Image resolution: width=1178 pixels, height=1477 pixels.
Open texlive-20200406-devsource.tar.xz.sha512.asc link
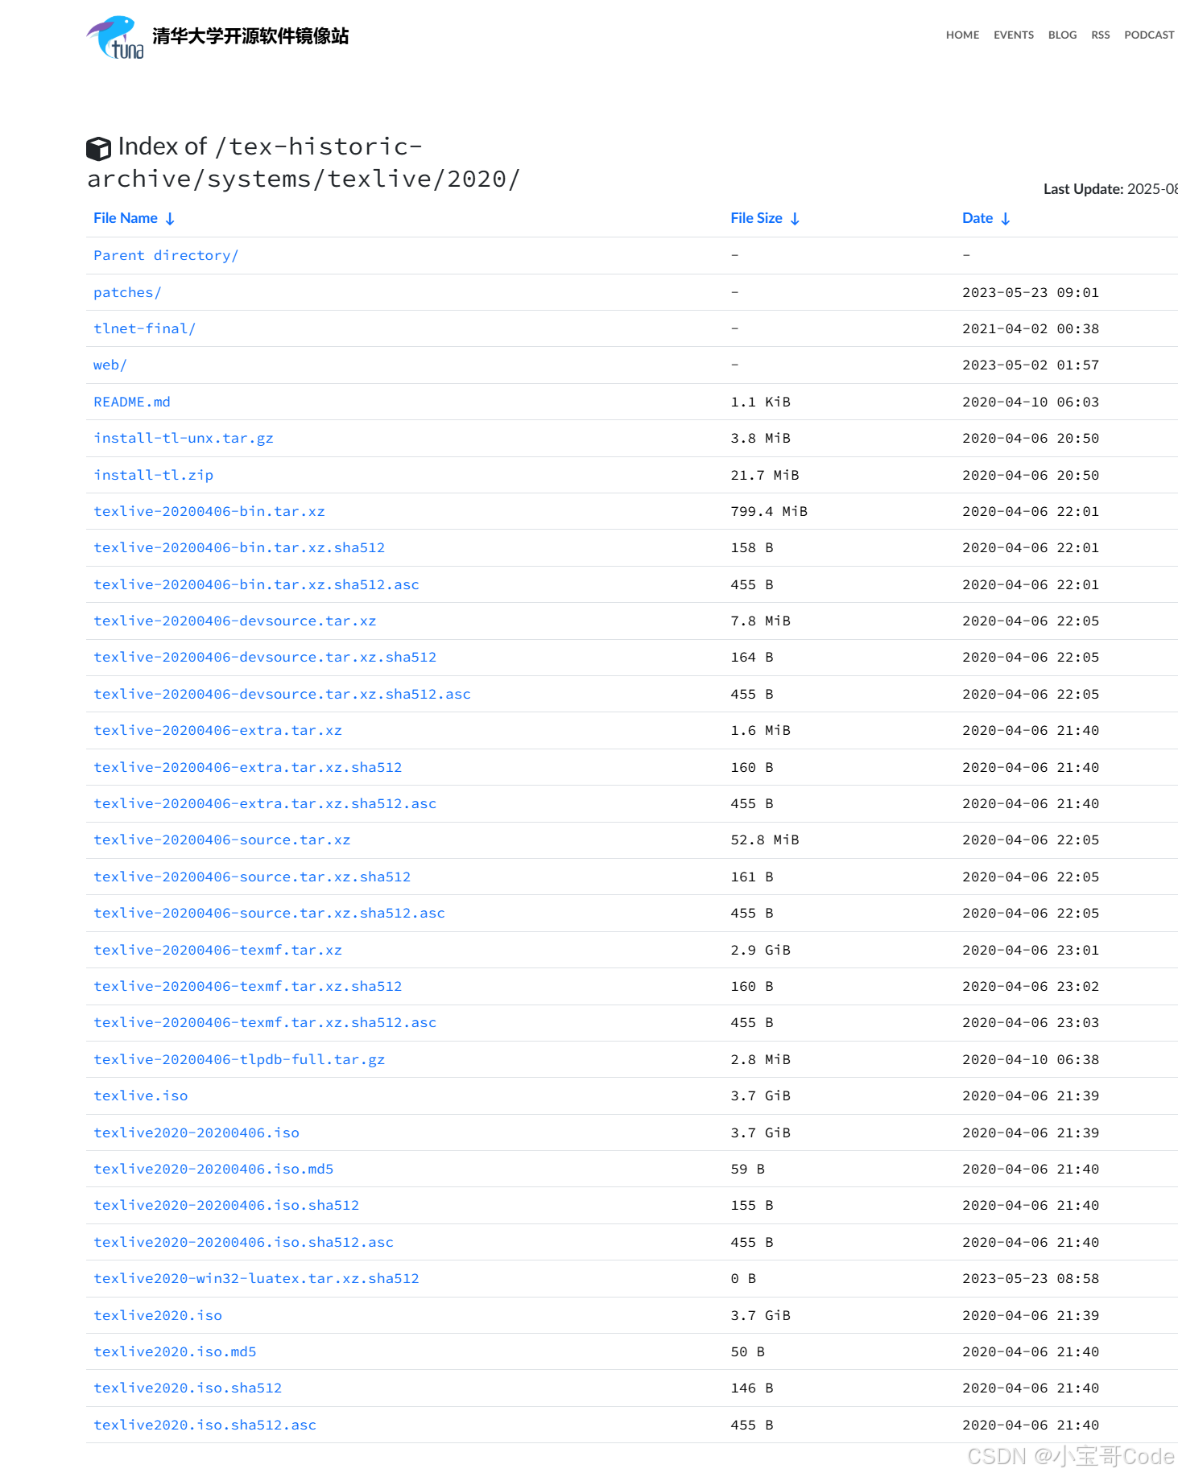coord(282,694)
